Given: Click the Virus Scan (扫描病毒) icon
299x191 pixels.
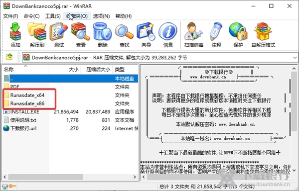Looking at the screenshot, I should [x=193, y=31].
